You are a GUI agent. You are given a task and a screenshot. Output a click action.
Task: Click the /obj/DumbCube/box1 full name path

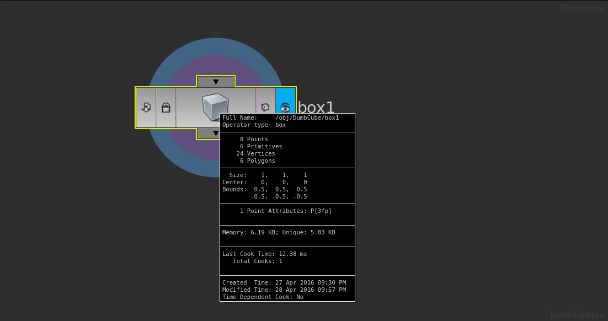(x=307, y=117)
